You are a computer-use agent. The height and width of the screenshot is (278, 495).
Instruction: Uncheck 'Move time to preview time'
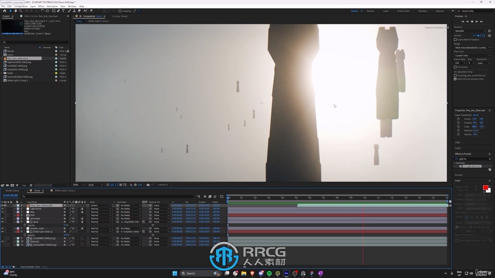click(455, 79)
